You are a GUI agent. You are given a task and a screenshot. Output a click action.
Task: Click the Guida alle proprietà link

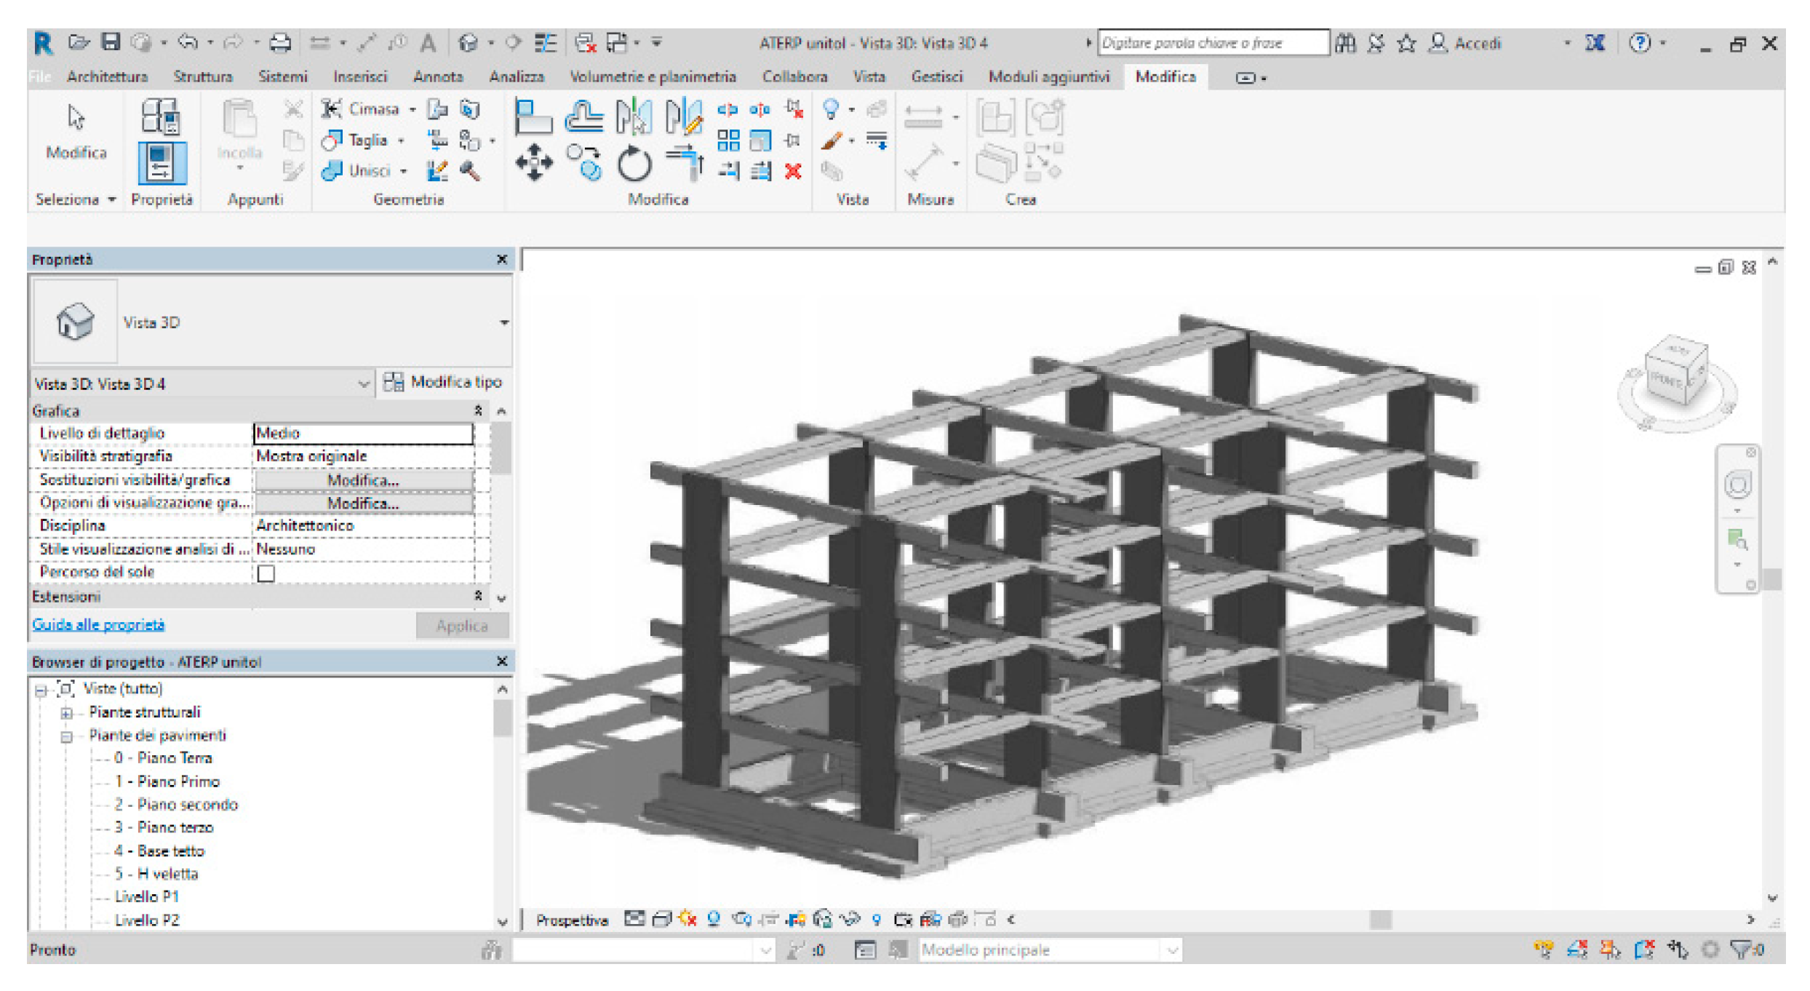click(x=98, y=625)
